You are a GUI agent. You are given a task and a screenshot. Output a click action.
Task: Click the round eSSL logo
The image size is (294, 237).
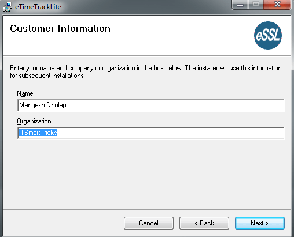click(x=268, y=35)
